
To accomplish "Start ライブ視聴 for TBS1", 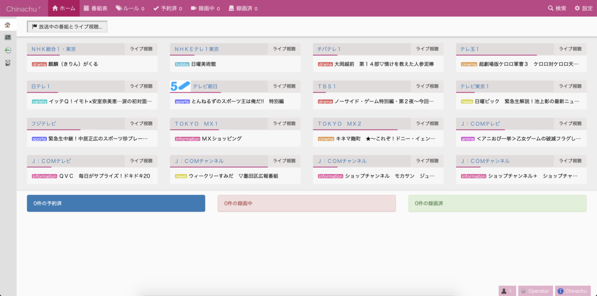I will click(427, 87).
